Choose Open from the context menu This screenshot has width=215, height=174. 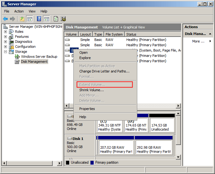pos(105,52)
